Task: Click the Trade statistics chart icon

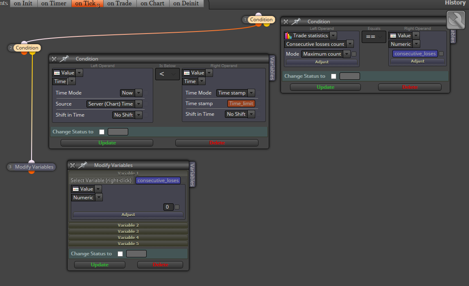Action: coord(288,36)
